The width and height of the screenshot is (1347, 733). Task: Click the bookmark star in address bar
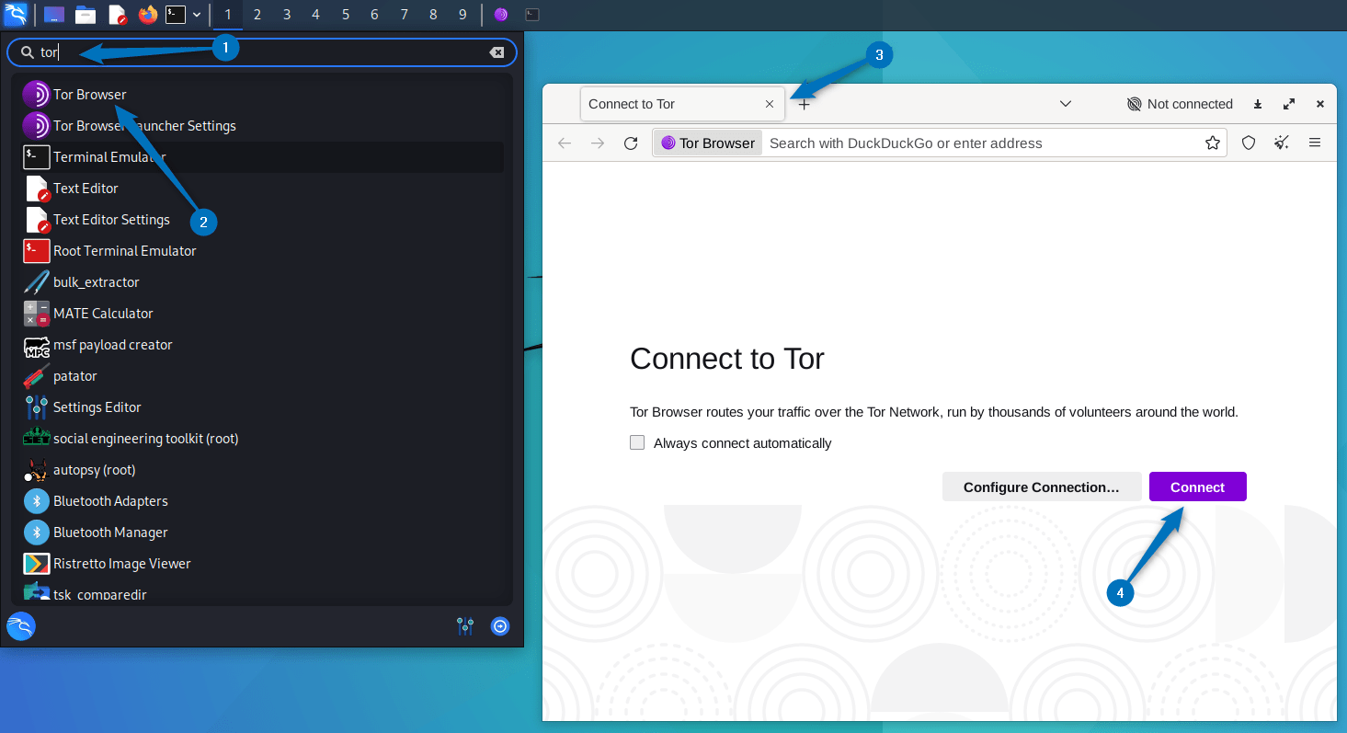(1212, 143)
